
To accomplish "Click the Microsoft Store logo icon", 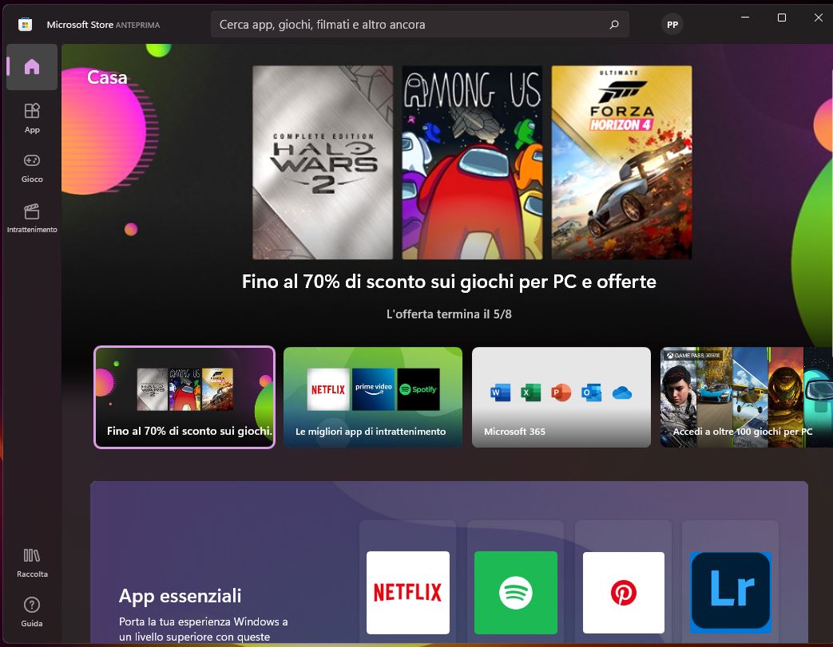I will 25,25.
